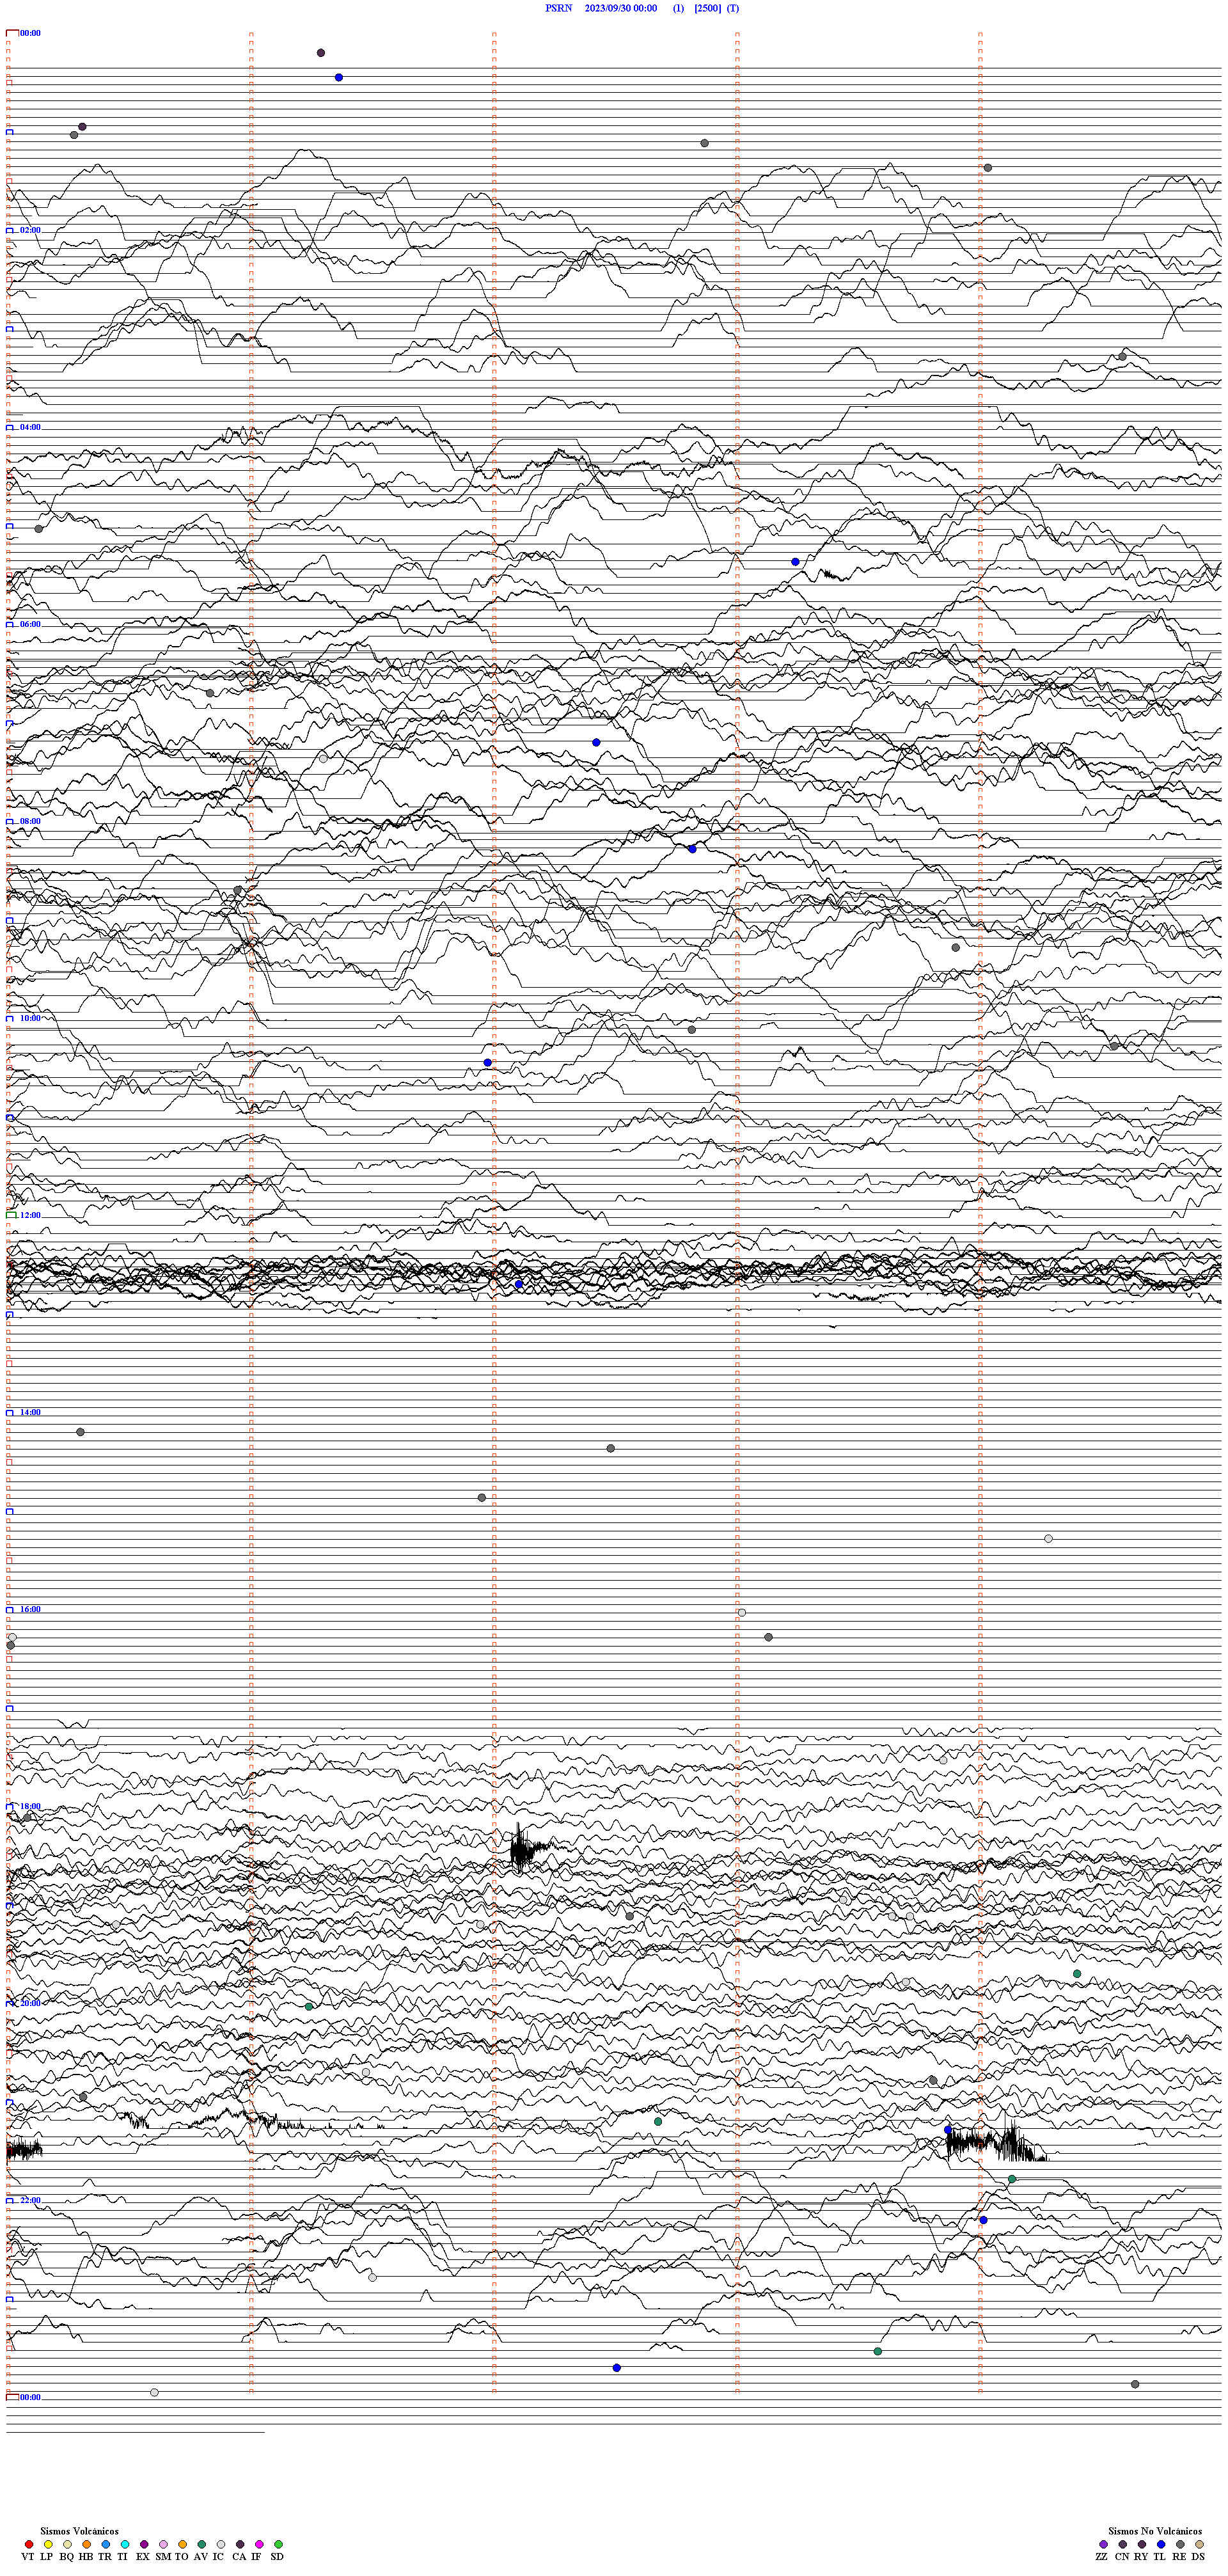Click the orange HB legend circle

point(87,2544)
